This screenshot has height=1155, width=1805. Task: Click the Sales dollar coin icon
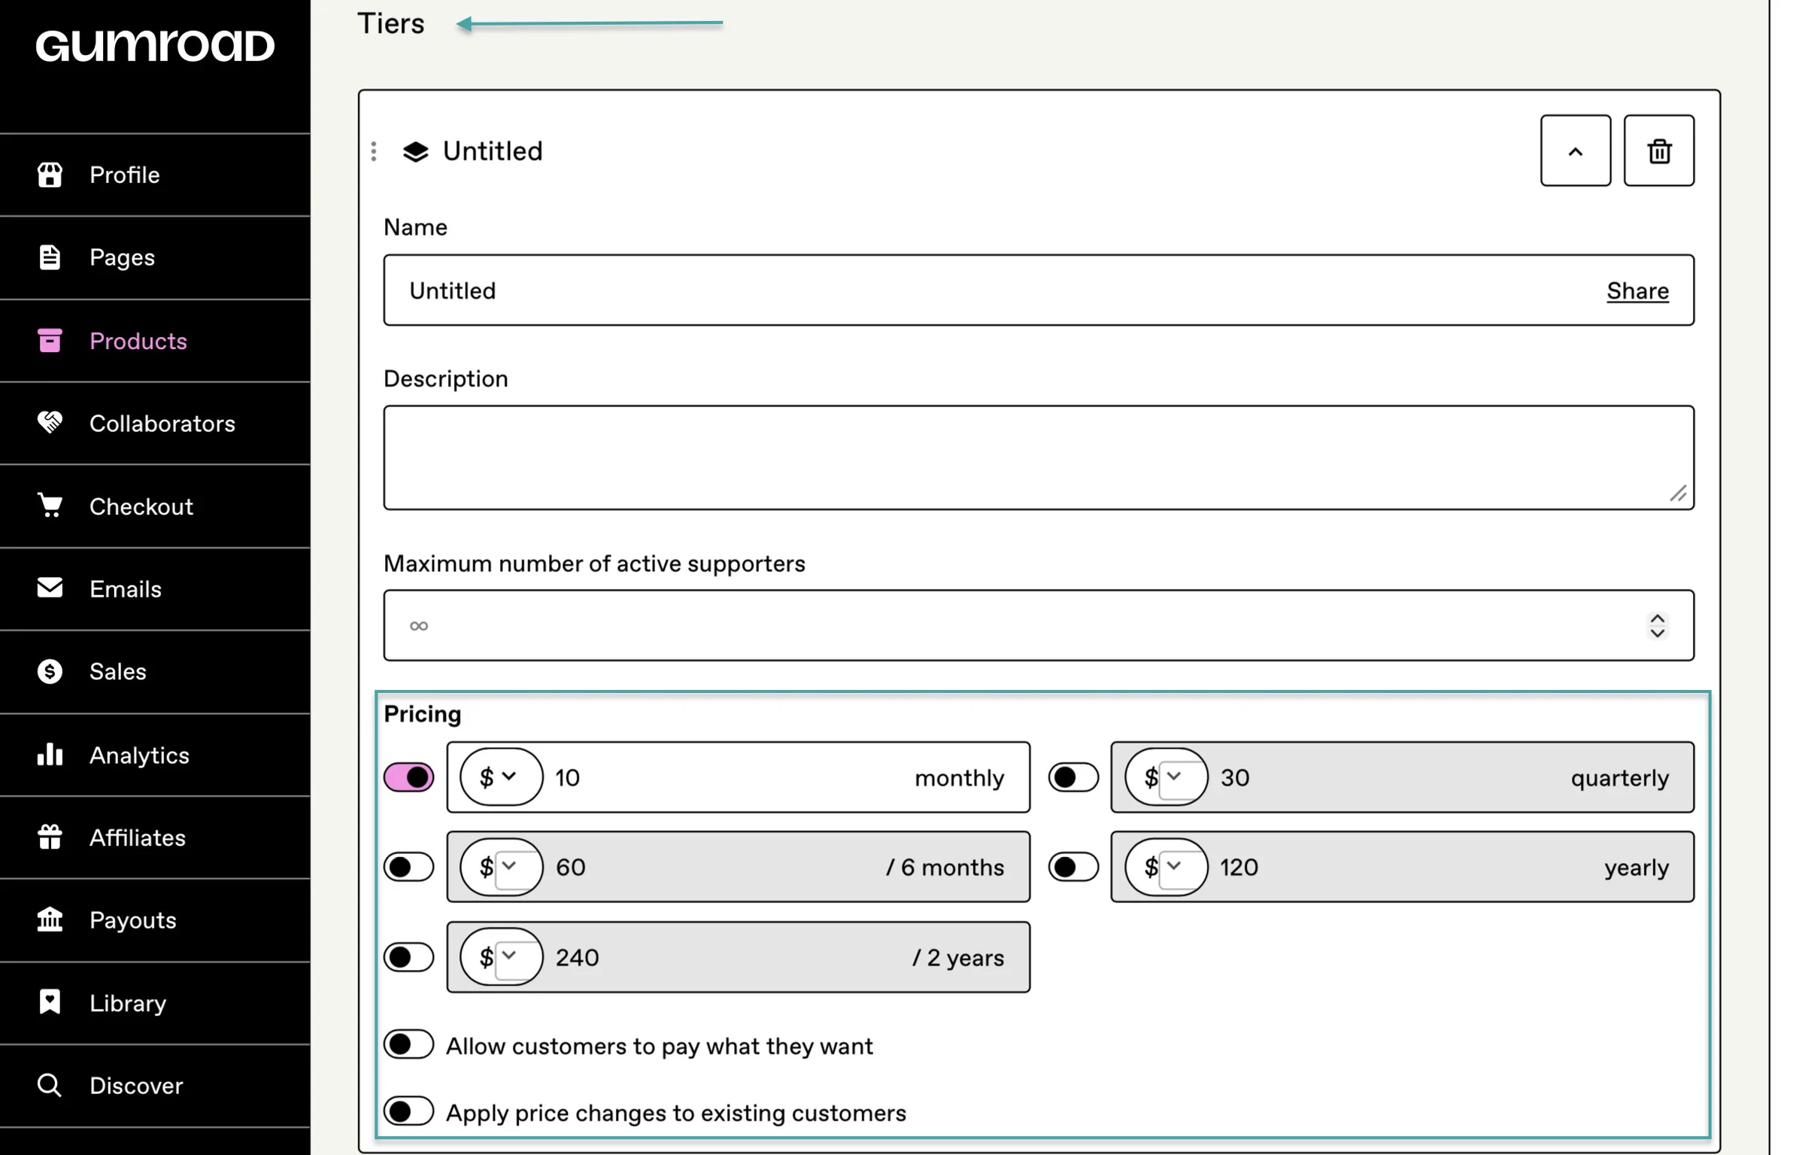tap(50, 671)
